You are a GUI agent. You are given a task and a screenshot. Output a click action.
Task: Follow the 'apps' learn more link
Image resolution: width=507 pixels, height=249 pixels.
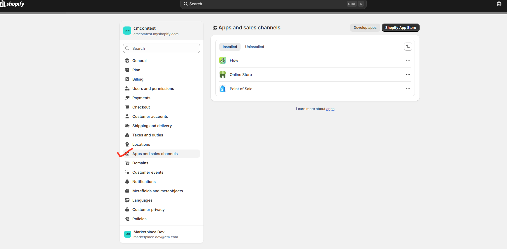[330, 109]
